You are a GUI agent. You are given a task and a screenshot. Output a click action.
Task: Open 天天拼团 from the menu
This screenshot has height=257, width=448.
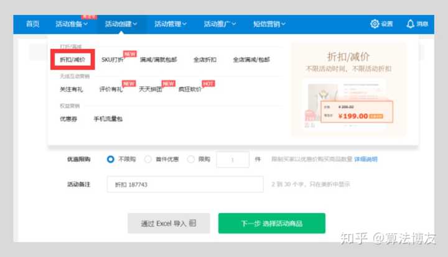click(x=150, y=89)
